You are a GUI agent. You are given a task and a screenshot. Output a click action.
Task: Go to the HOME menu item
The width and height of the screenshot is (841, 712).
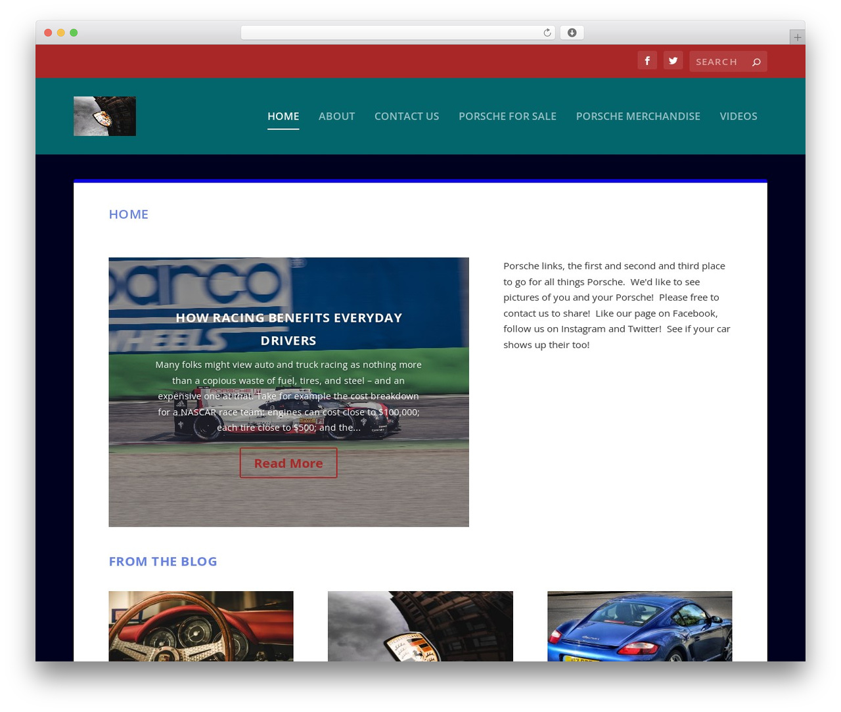click(283, 116)
